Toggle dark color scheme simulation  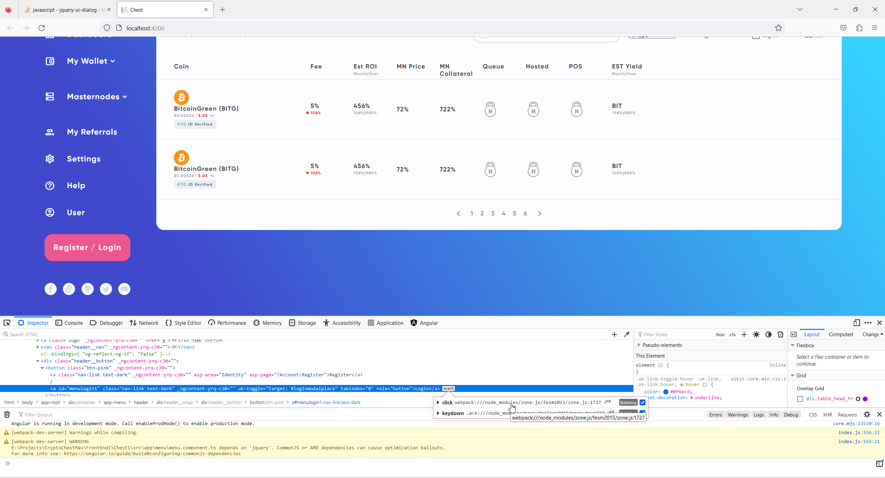[768, 334]
